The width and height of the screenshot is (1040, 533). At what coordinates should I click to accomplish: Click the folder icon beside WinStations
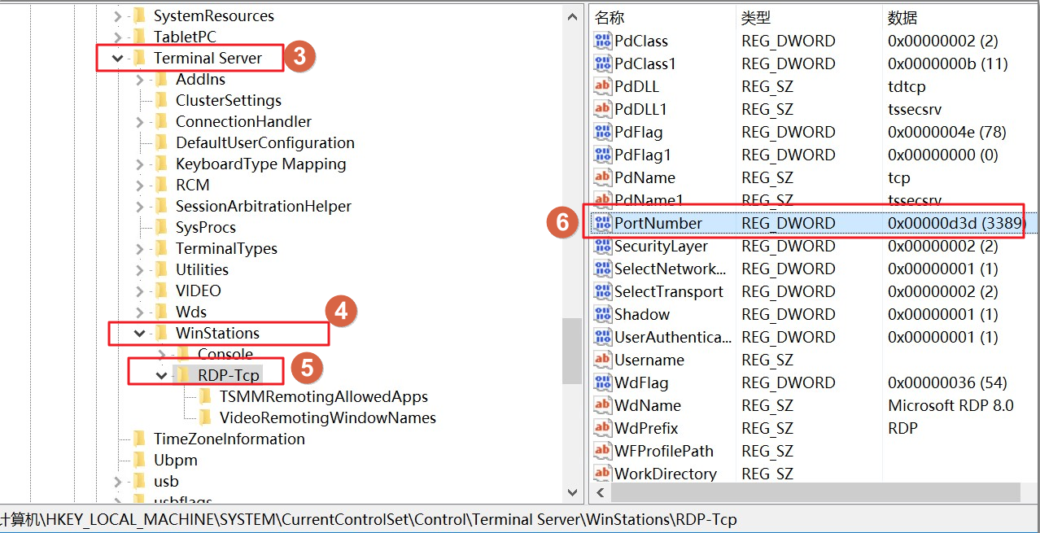click(x=161, y=333)
